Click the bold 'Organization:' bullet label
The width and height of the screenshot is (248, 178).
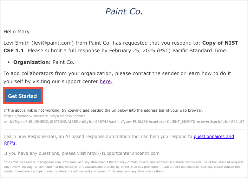(32, 62)
